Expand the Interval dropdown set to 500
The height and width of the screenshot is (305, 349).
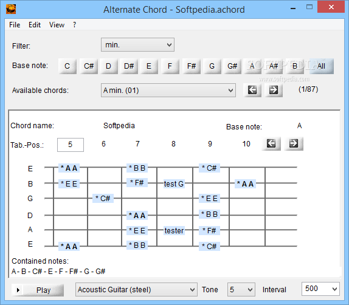click(320, 289)
